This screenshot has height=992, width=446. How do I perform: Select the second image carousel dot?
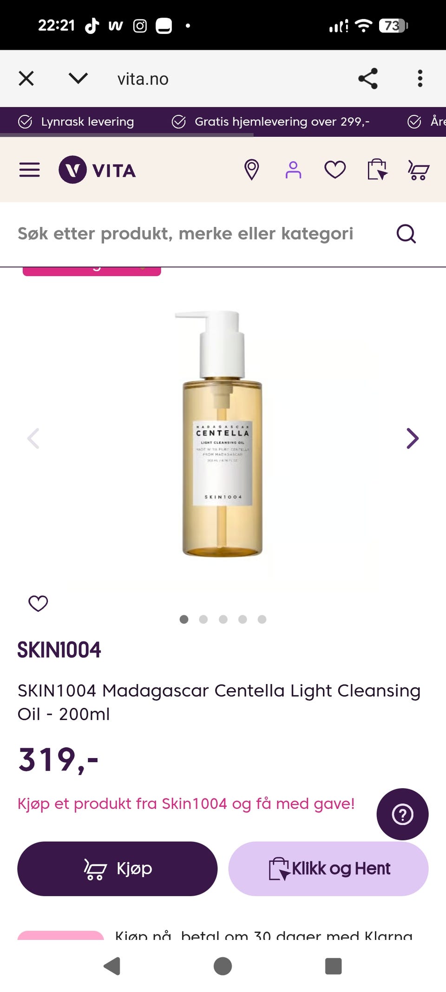pyautogui.click(x=203, y=619)
